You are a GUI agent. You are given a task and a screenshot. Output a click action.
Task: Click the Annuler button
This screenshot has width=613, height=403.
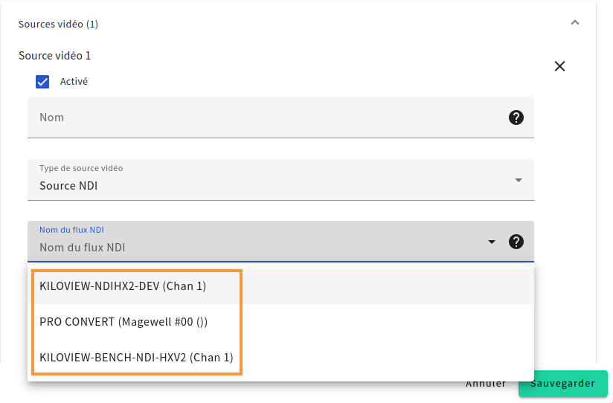(486, 384)
